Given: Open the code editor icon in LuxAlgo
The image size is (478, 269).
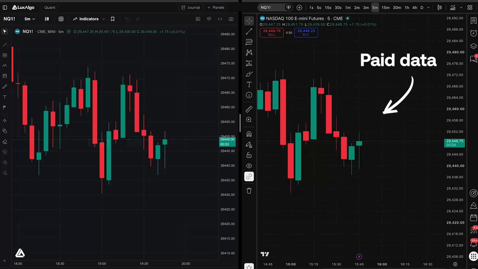Looking at the screenshot, I should [x=220, y=19].
